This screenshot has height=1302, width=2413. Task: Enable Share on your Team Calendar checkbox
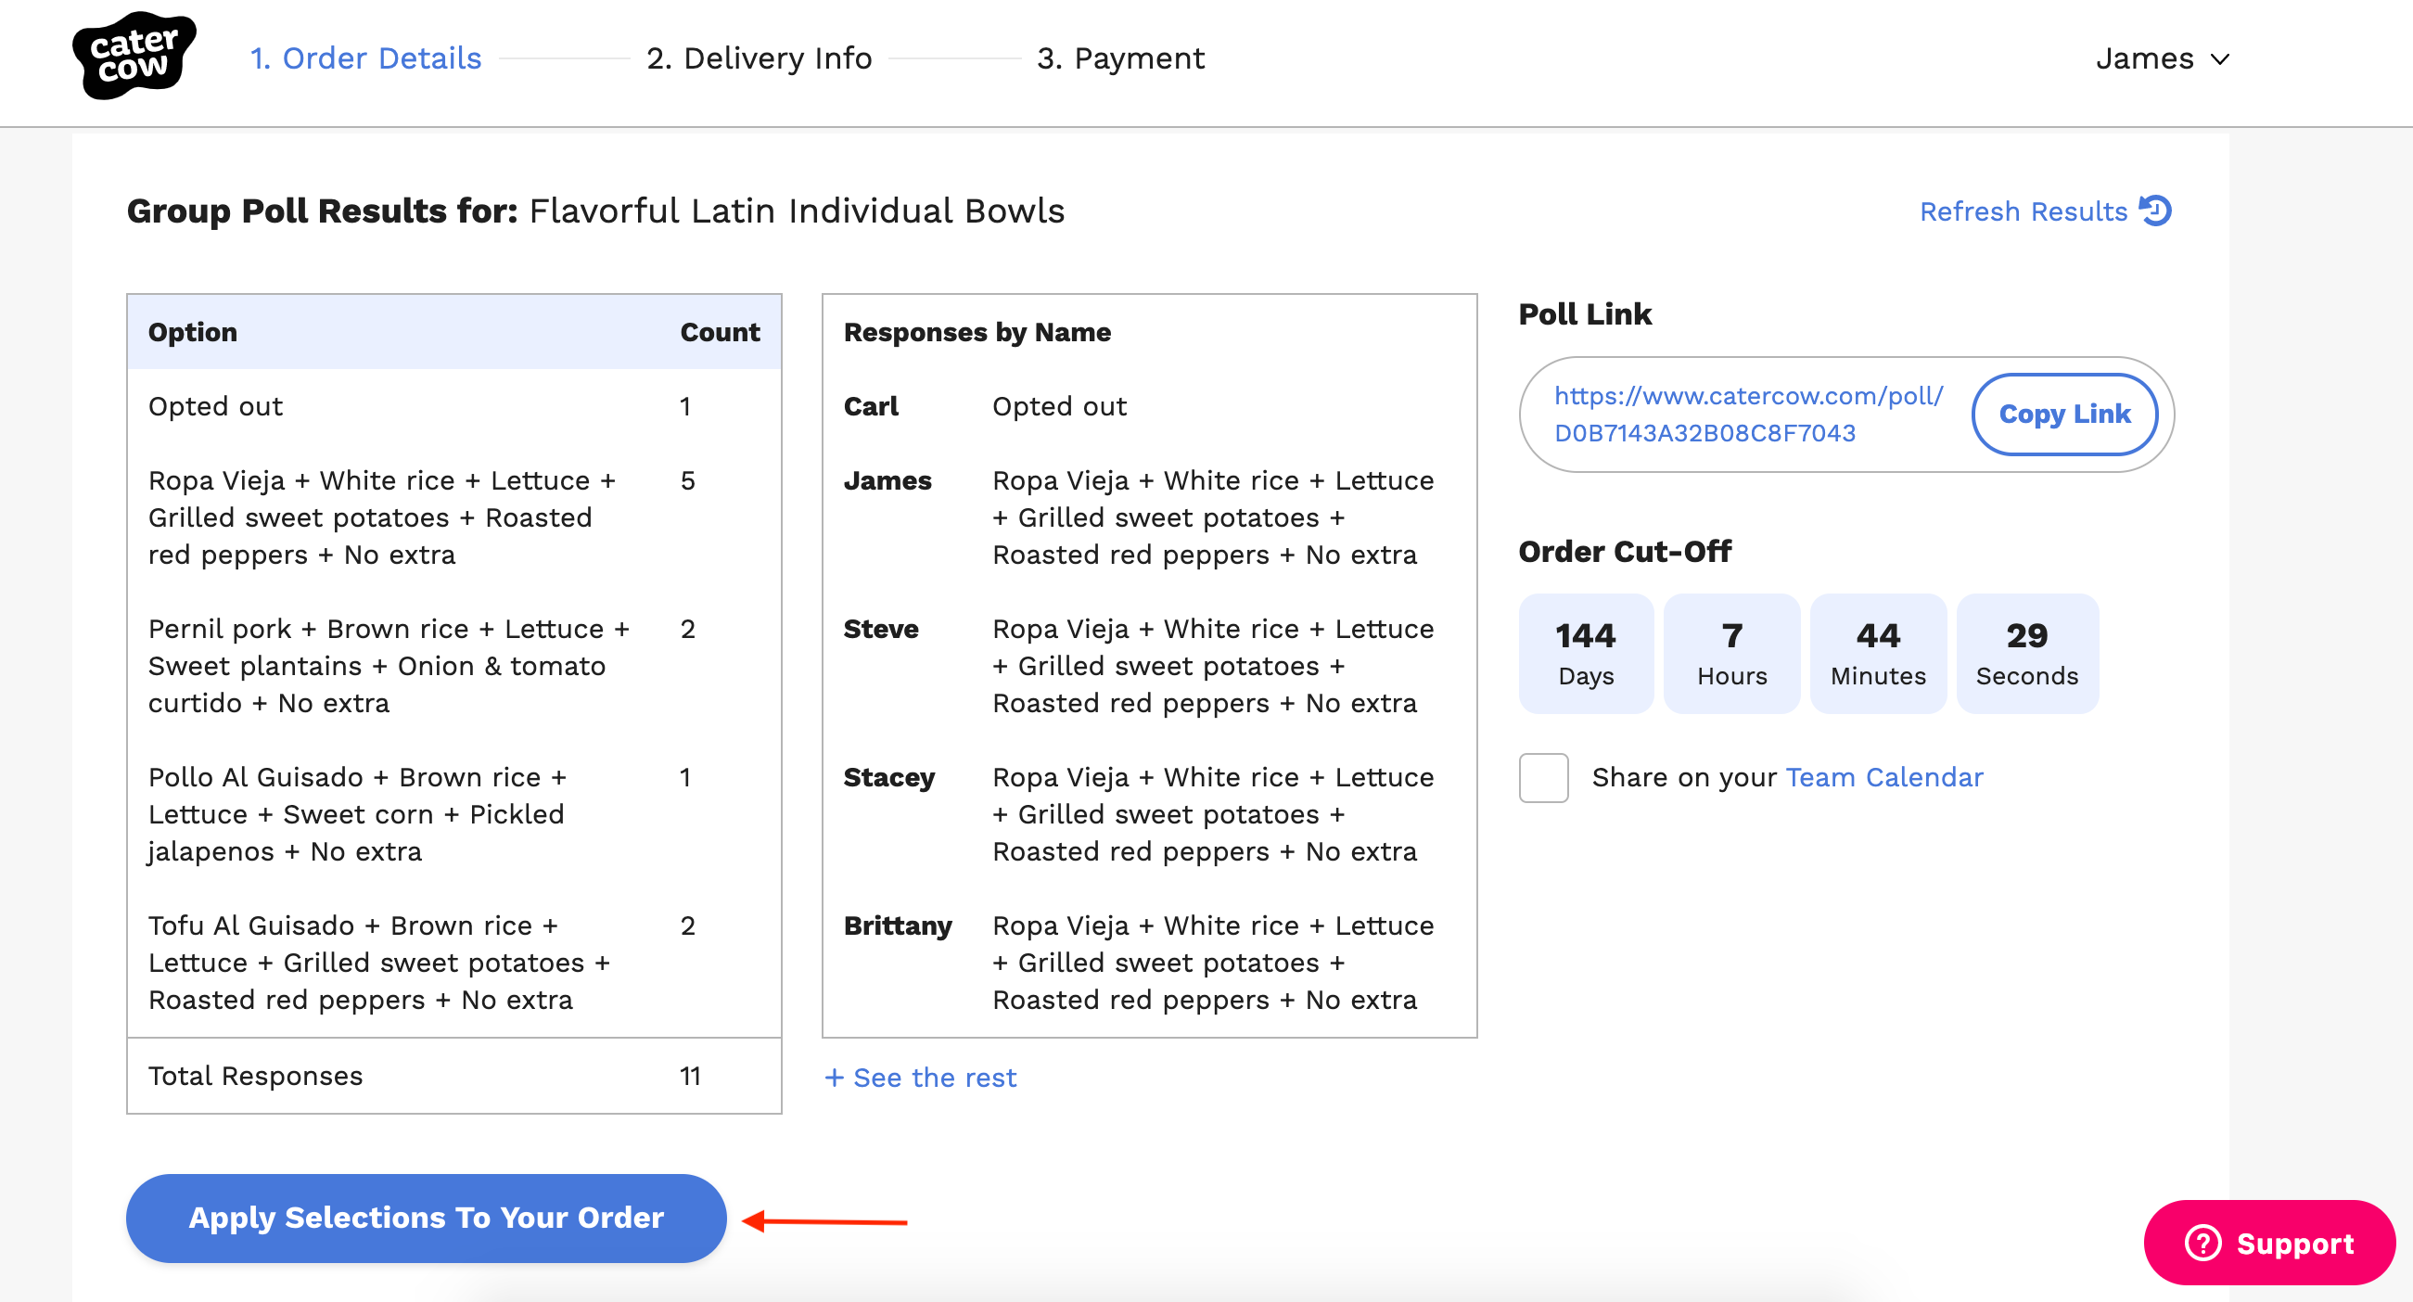(x=1543, y=777)
